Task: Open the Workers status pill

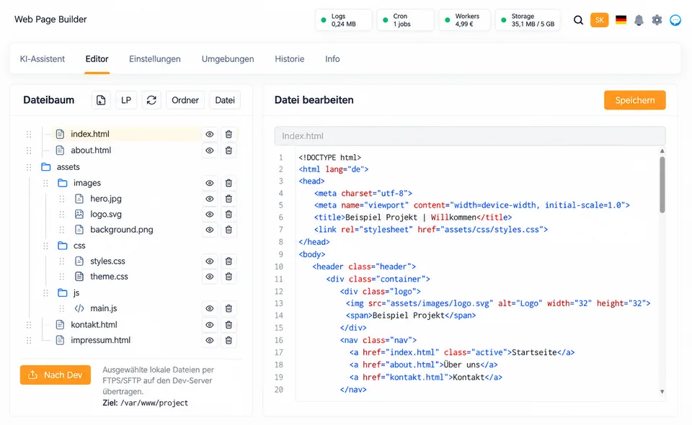Action: [464, 20]
